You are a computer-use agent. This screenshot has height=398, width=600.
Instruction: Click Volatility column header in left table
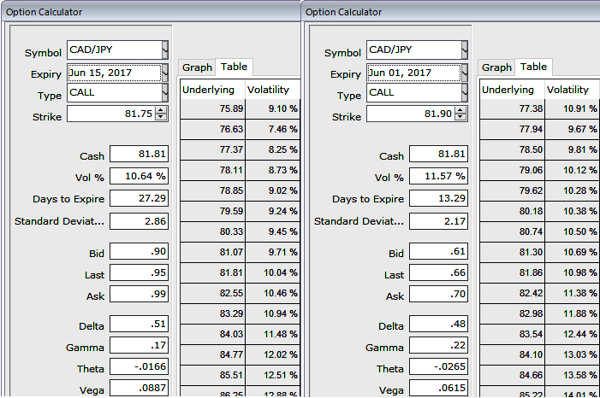point(272,90)
